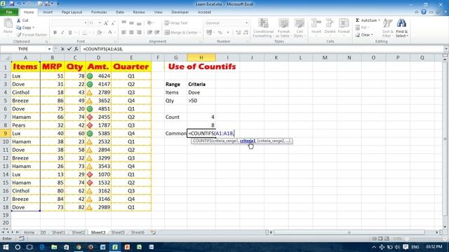
Task: Click the Paste button in Clipboard group
Action: pyautogui.click(x=8, y=27)
